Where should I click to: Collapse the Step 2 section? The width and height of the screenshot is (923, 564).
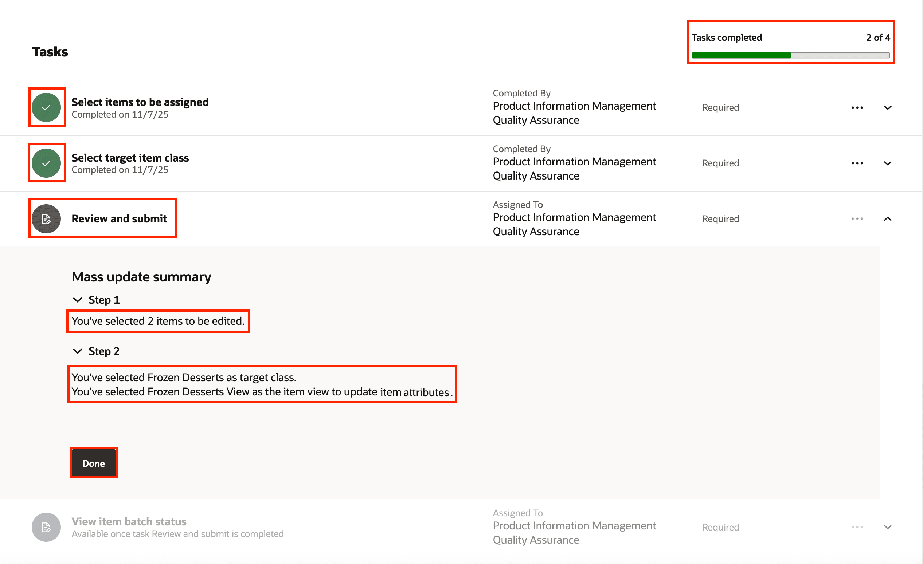coord(78,351)
